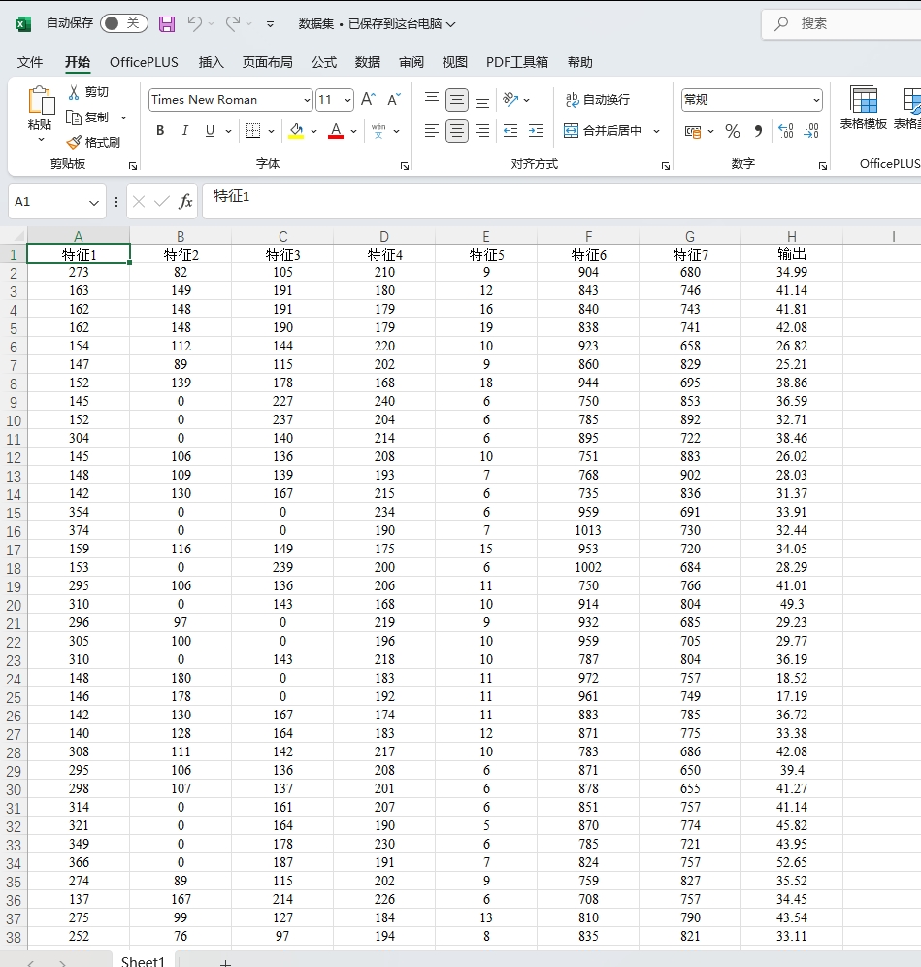Click the phonetic guide wén icon
This screenshot has width=921, height=967.
point(378,131)
